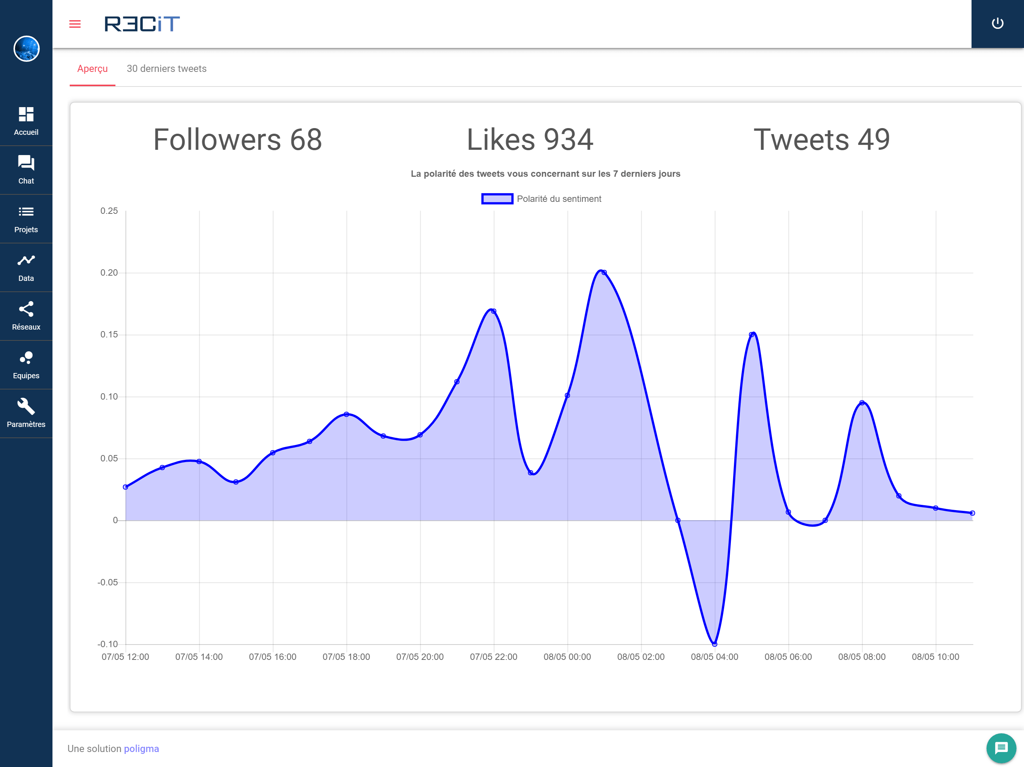Access the Réseaux networks section

click(x=26, y=315)
